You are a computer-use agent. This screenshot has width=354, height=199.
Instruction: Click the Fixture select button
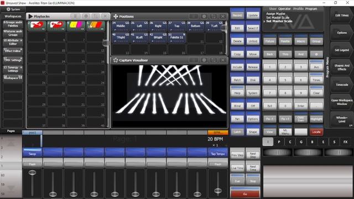(269, 40)
